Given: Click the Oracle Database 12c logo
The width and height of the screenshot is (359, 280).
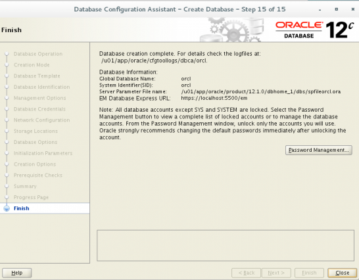Looking at the screenshot, I should [x=314, y=30].
